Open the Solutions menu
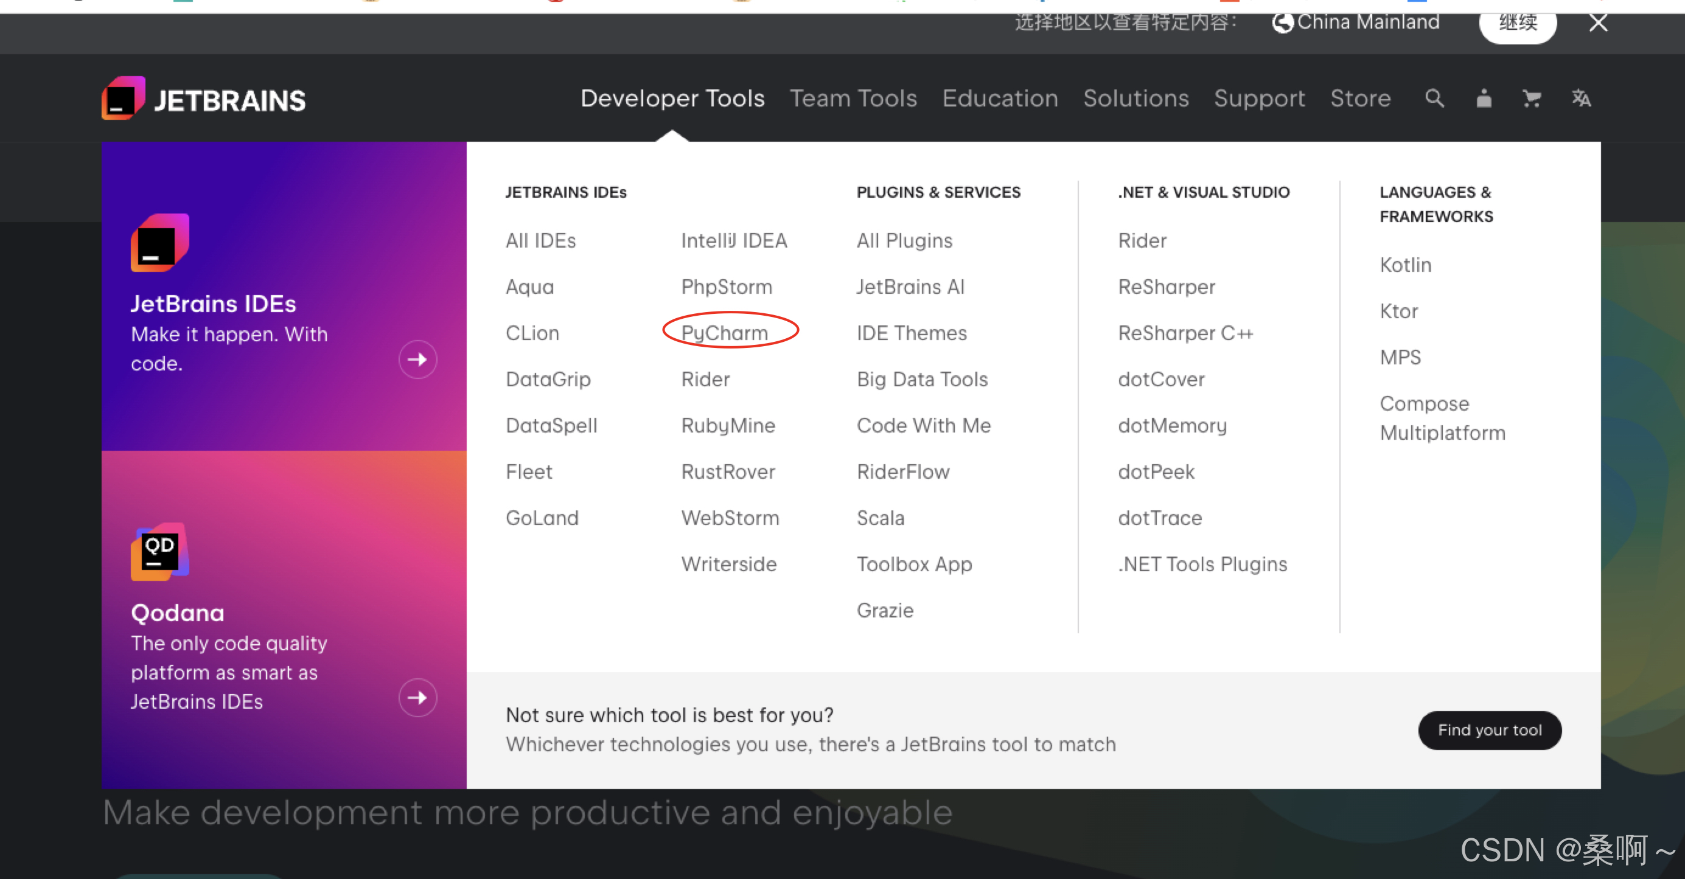 (x=1136, y=98)
